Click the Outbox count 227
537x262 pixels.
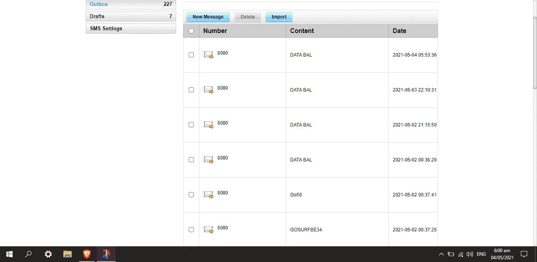[x=168, y=4]
